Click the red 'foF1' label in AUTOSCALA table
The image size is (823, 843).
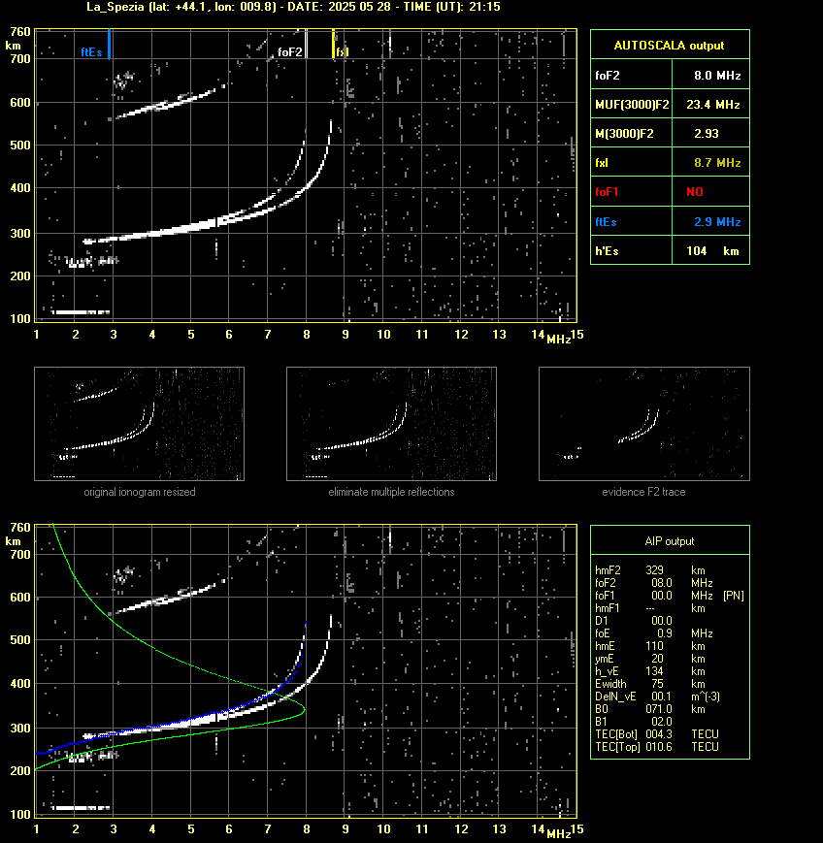(x=607, y=192)
